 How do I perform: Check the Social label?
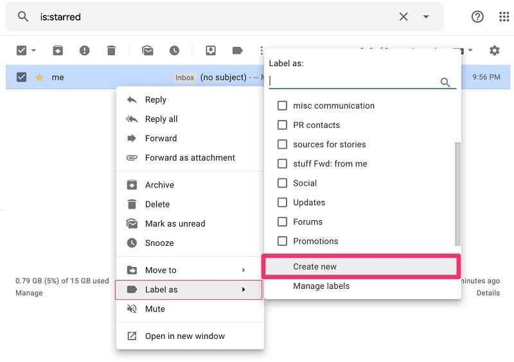[282, 183]
